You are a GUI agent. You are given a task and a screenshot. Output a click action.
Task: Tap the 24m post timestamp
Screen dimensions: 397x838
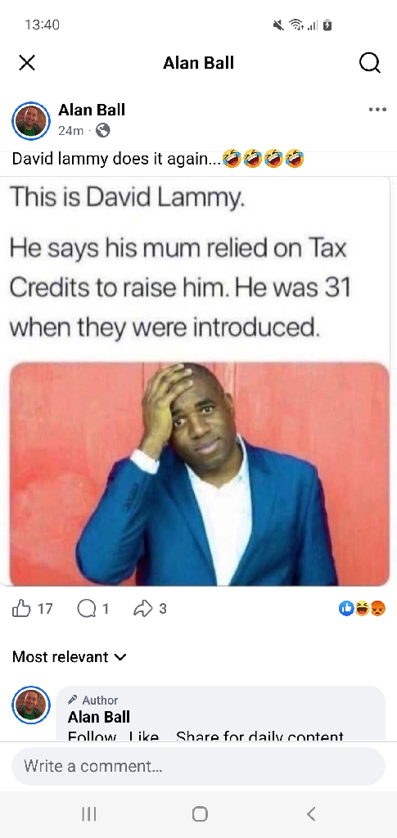70,130
